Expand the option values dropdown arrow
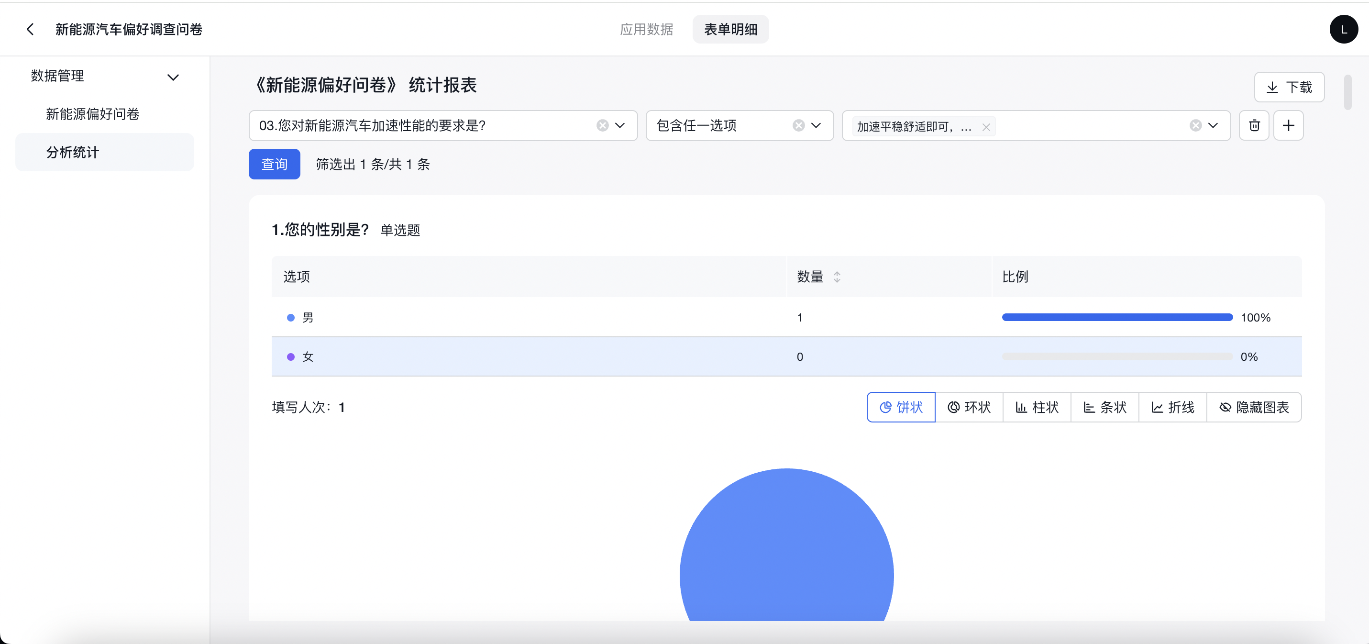This screenshot has height=644, width=1369. point(1213,125)
